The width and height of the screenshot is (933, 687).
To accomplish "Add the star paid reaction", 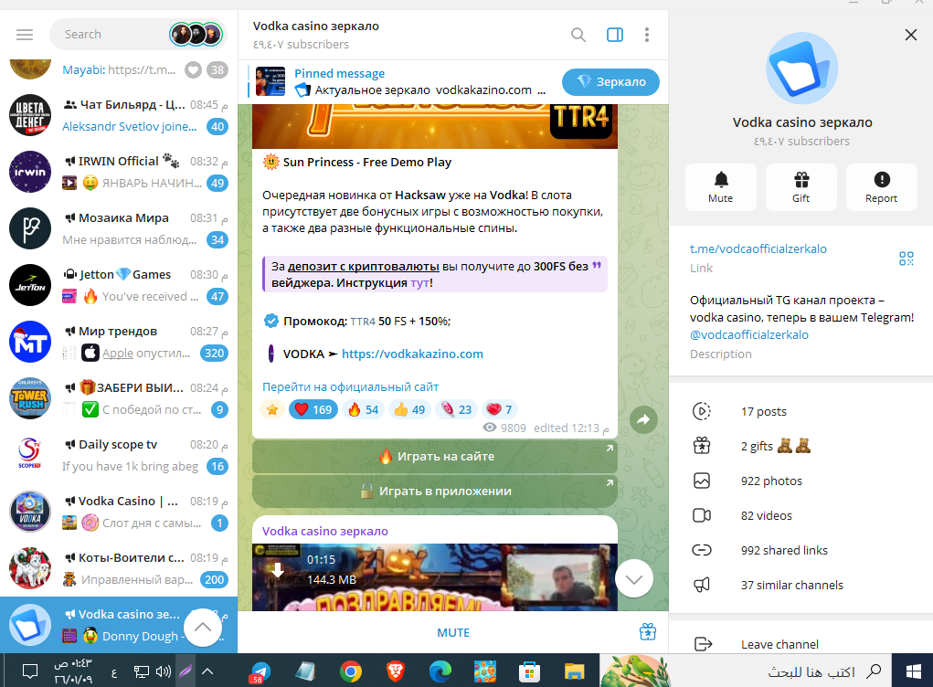I will [x=272, y=409].
